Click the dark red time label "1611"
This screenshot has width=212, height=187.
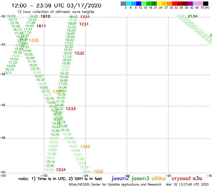click(x=41, y=26)
